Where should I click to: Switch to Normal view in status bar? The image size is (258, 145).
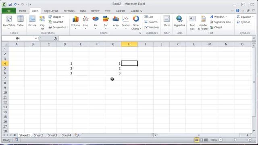click(x=197, y=140)
